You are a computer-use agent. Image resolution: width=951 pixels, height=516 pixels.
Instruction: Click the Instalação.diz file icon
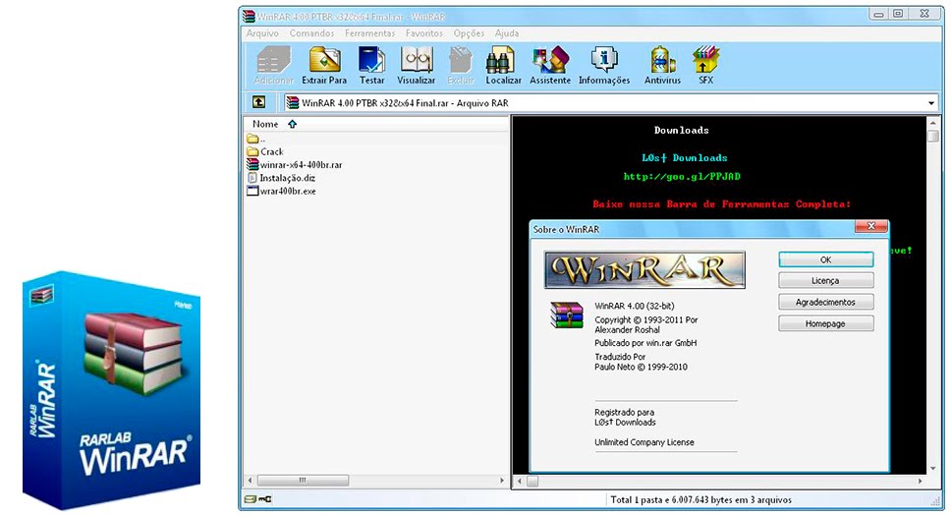pyautogui.click(x=252, y=178)
